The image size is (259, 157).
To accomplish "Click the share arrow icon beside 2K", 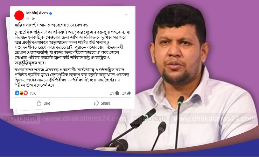I will pos(129,93).
